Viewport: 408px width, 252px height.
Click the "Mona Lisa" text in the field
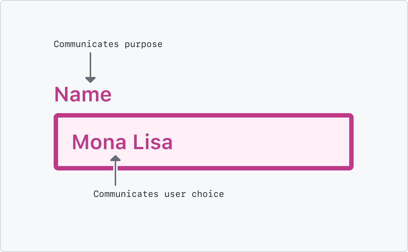[122, 142]
